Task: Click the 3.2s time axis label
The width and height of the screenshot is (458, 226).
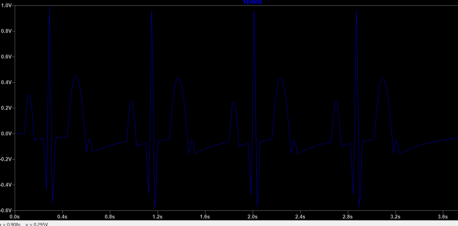Action: pos(395,217)
